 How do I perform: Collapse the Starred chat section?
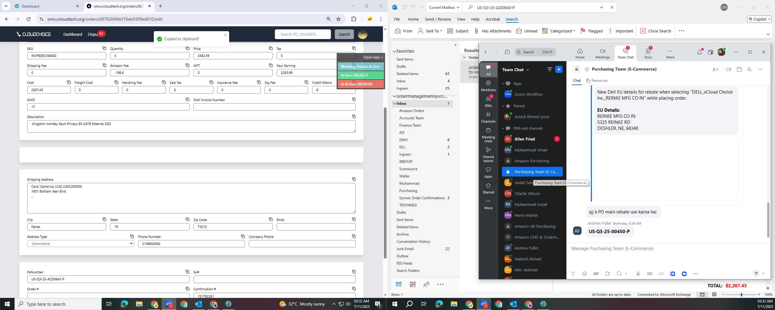click(x=503, y=106)
